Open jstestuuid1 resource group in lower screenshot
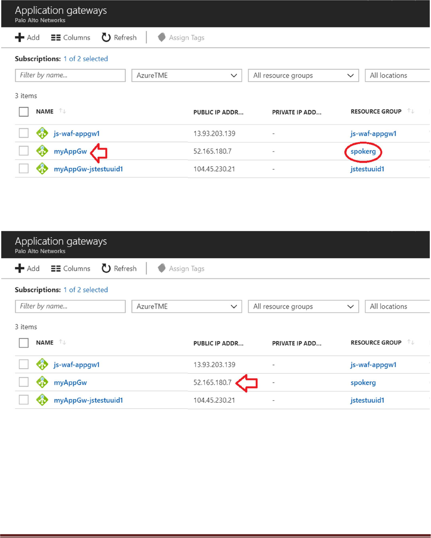Screen dimensions: 431x538 367,400
